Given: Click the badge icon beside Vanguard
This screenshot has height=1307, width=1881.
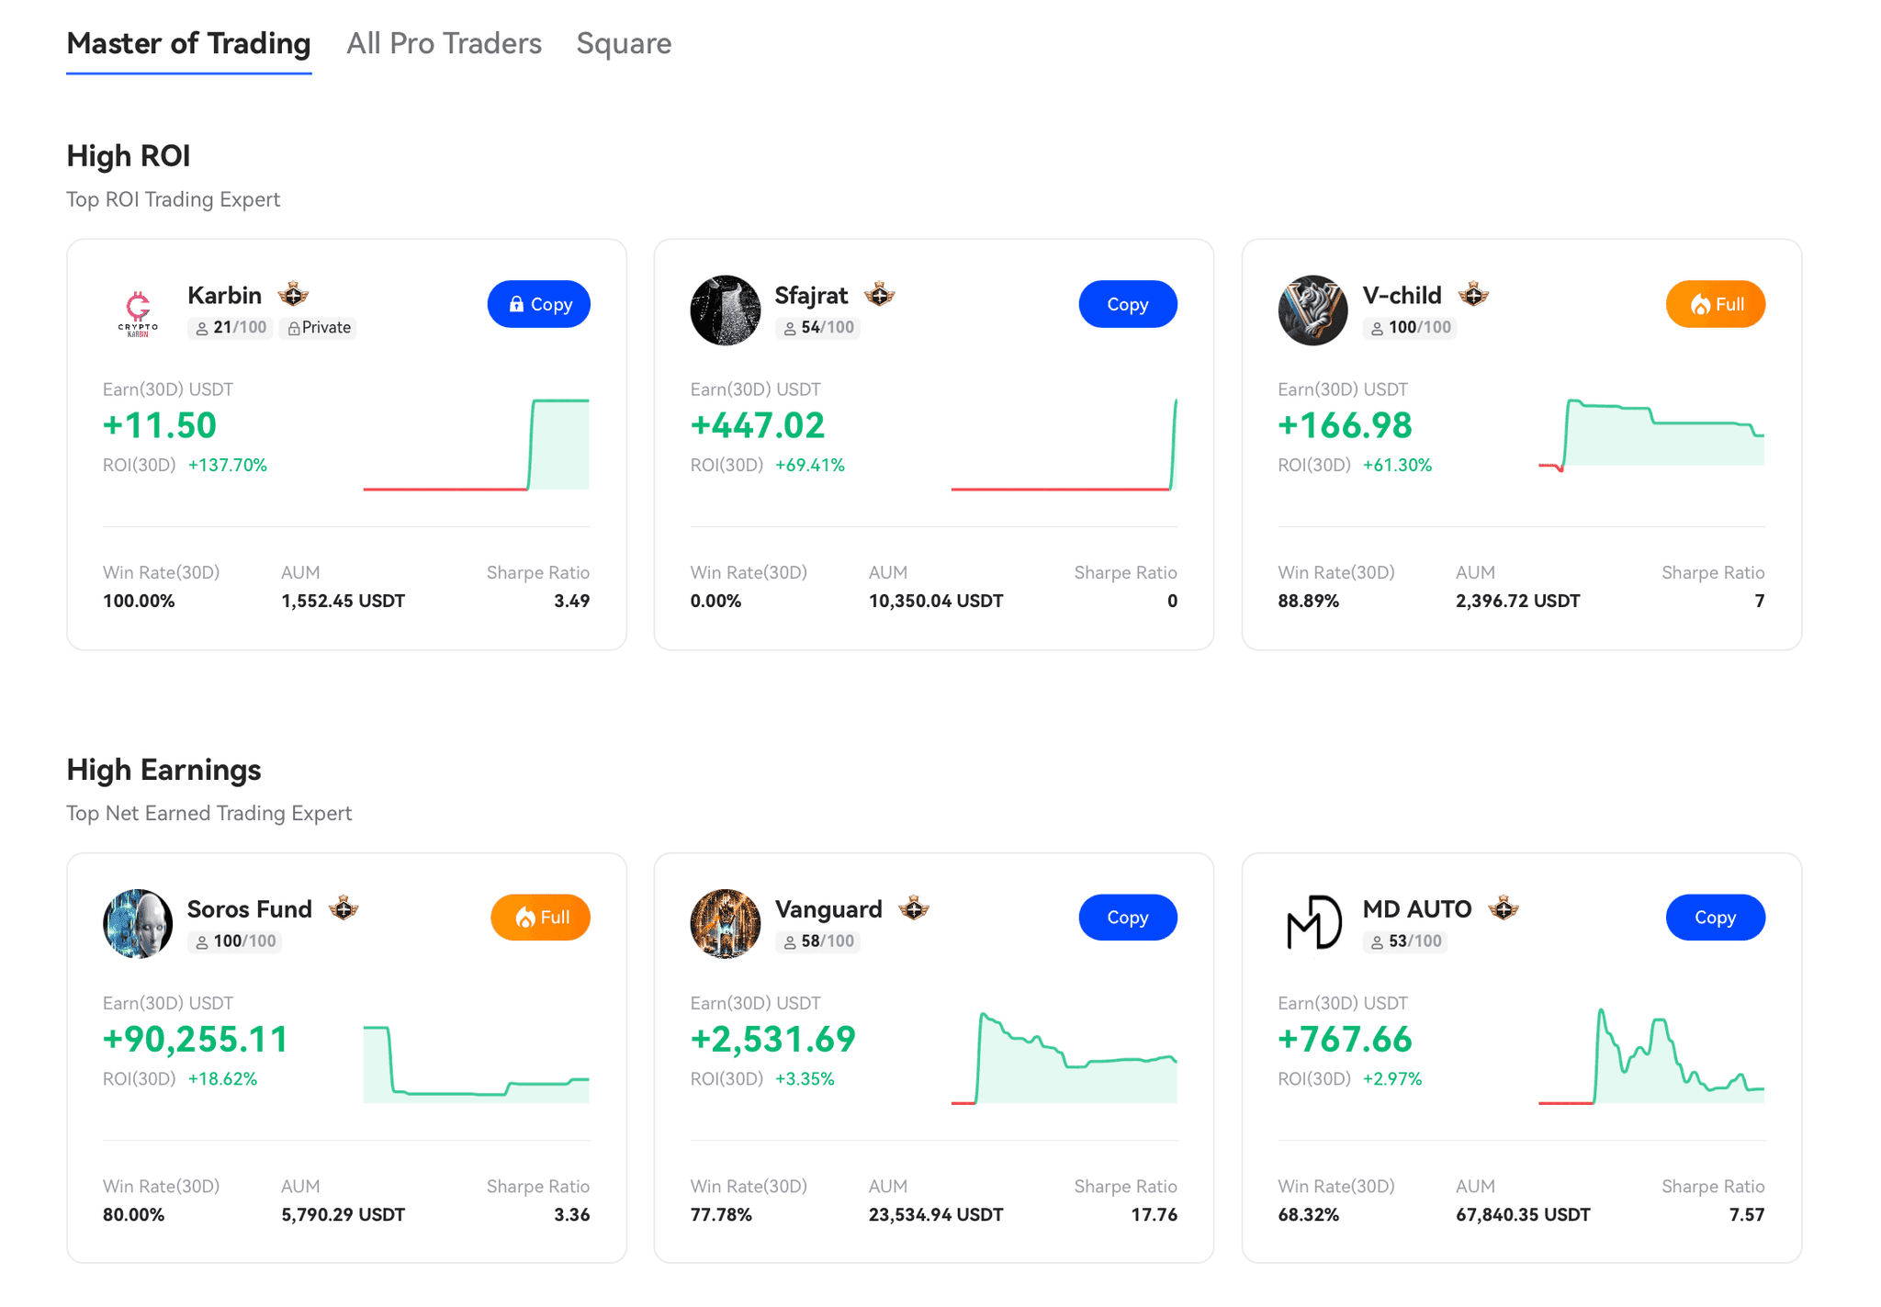Looking at the screenshot, I should pyautogui.click(x=914, y=908).
